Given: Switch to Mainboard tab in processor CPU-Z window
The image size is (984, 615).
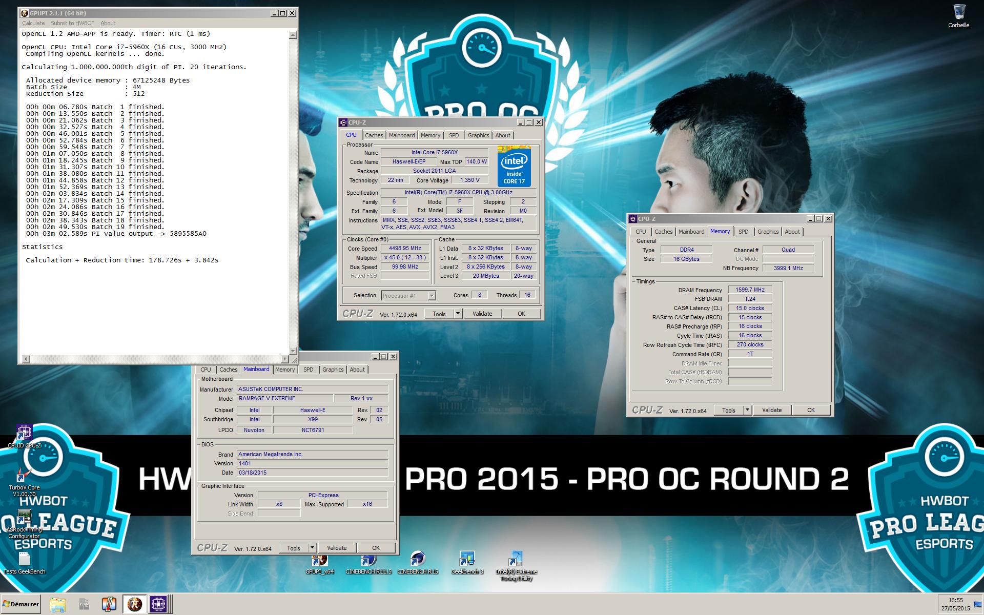Looking at the screenshot, I should coord(402,135).
